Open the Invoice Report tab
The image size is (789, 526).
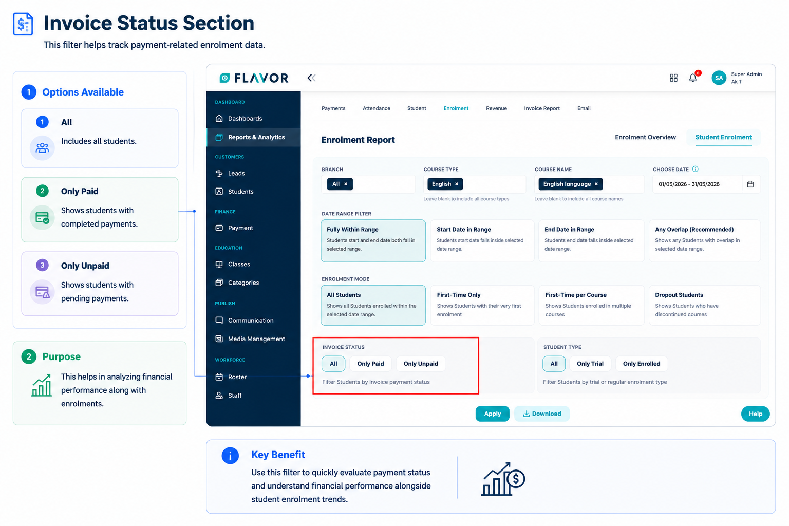(x=542, y=108)
